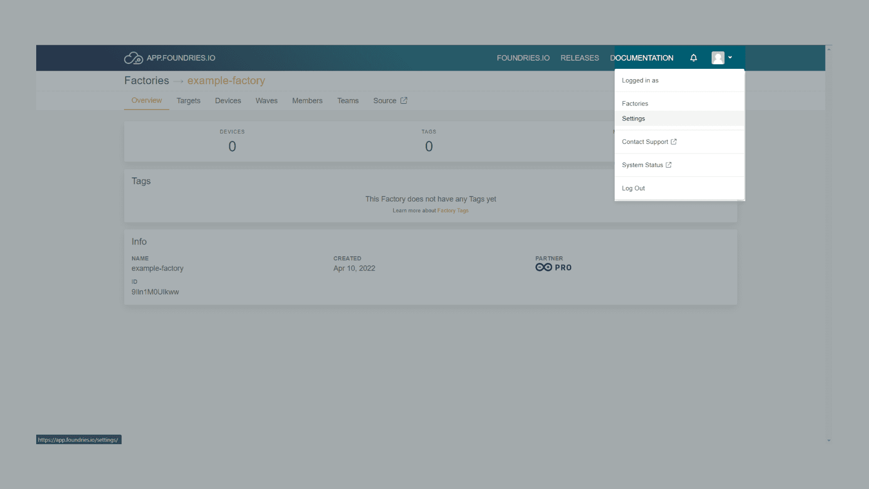This screenshot has height=489, width=869.
Task: Open the Devices tab
Action: (228, 101)
